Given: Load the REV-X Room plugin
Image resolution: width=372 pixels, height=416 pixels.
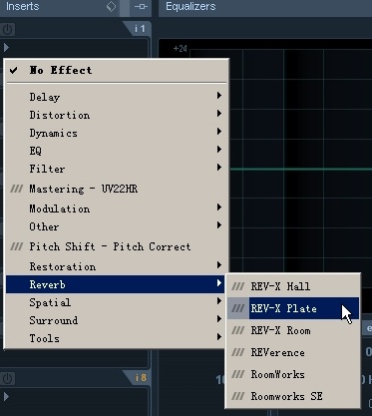Looking at the screenshot, I should coord(293,330).
